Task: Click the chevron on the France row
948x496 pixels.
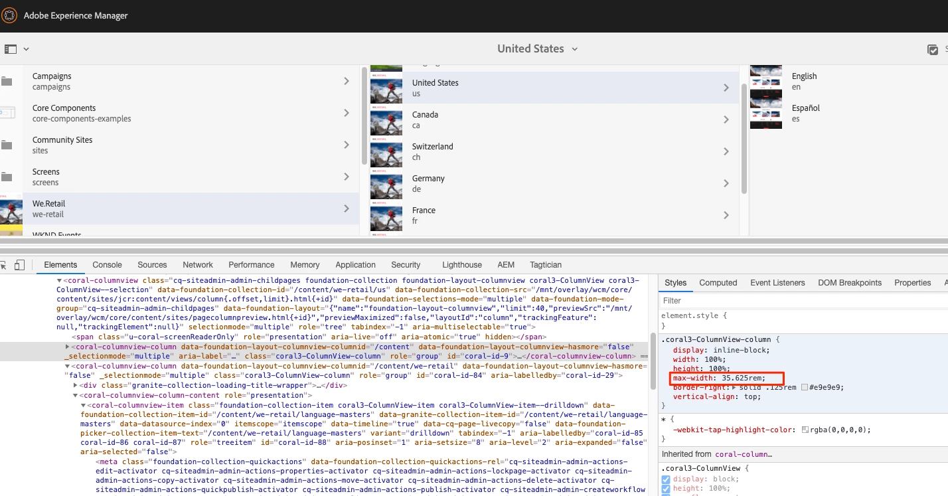Action: point(726,215)
